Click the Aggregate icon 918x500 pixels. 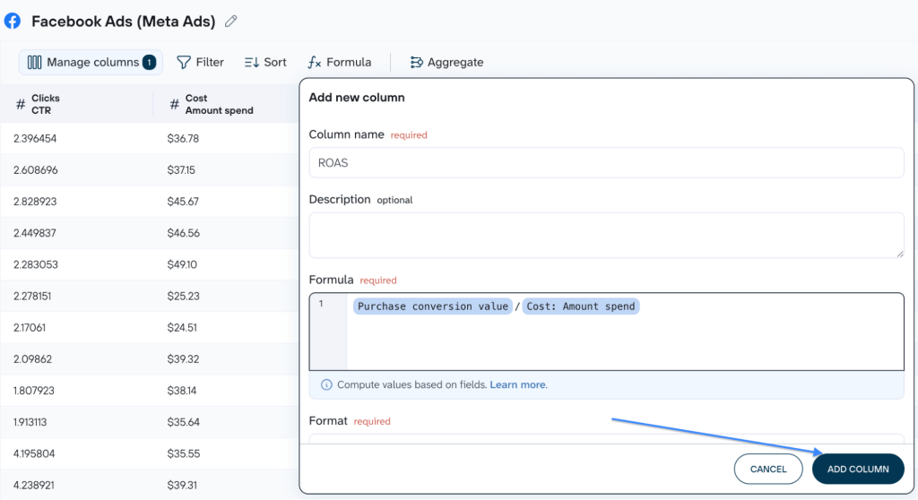(416, 62)
